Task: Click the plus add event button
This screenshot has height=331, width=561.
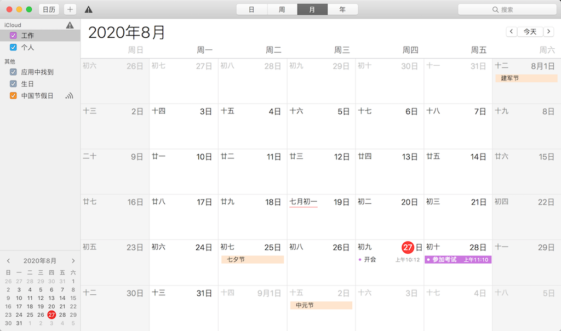Action: tap(70, 9)
